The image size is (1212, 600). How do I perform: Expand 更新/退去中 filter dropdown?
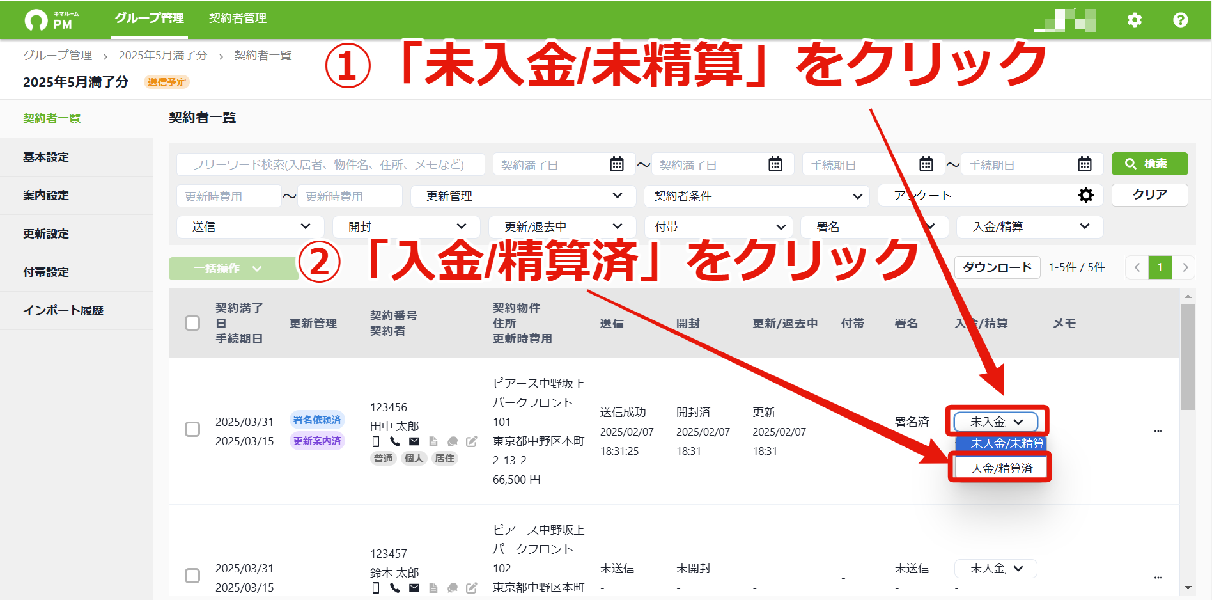tap(563, 226)
